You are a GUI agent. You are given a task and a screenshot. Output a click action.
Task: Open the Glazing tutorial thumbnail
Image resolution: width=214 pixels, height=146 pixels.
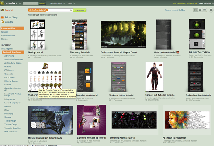click(38, 34)
